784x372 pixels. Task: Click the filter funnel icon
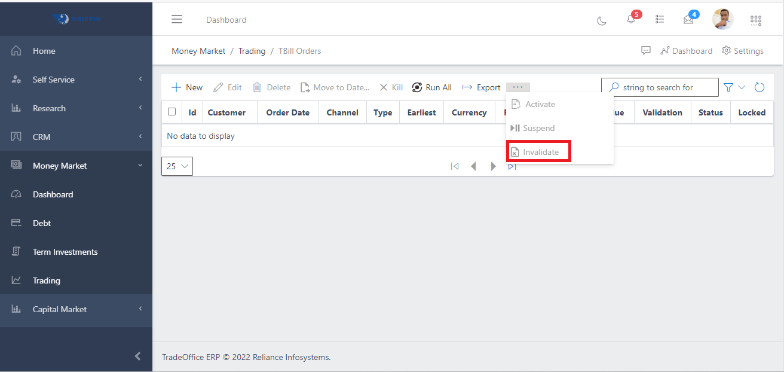click(728, 87)
